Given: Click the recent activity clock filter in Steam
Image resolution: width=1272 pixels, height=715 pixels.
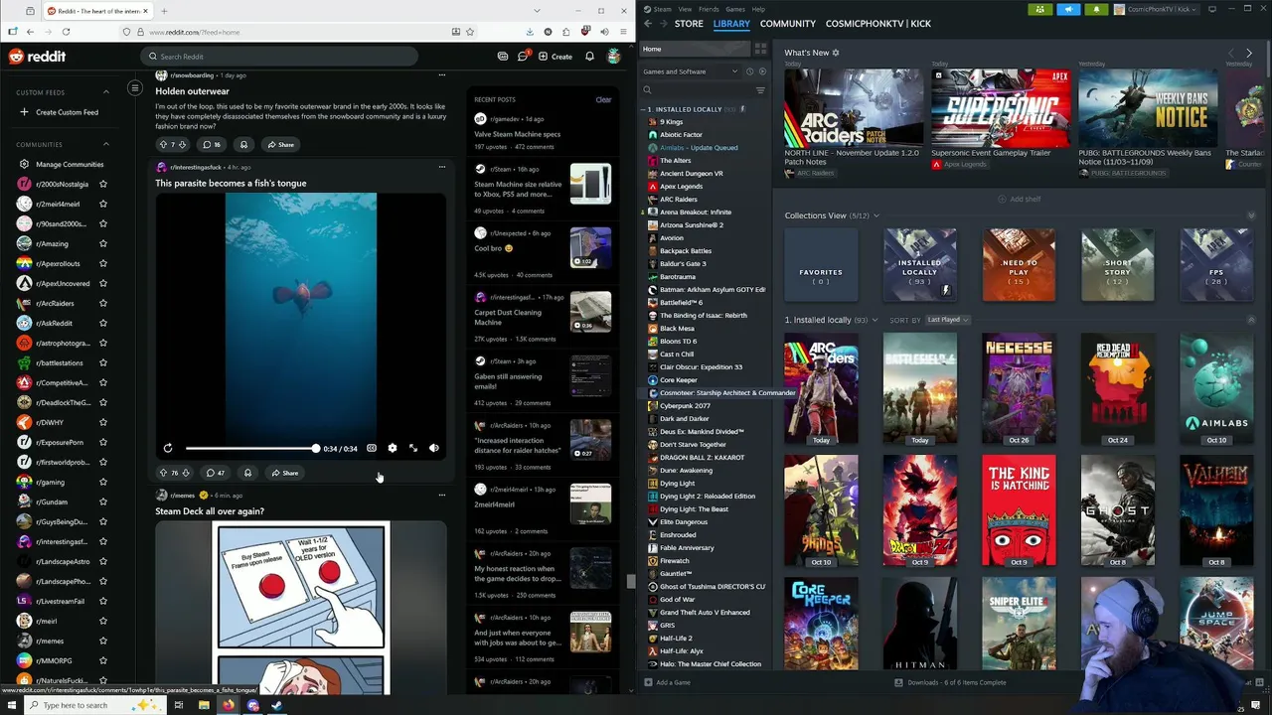Looking at the screenshot, I should coord(750,71).
